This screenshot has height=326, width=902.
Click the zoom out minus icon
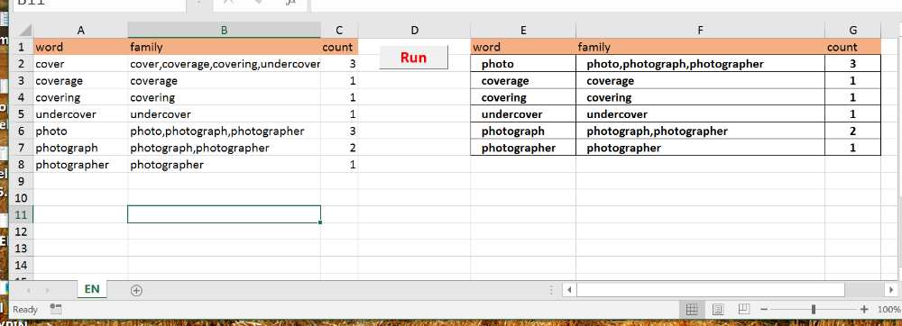(764, 310)
